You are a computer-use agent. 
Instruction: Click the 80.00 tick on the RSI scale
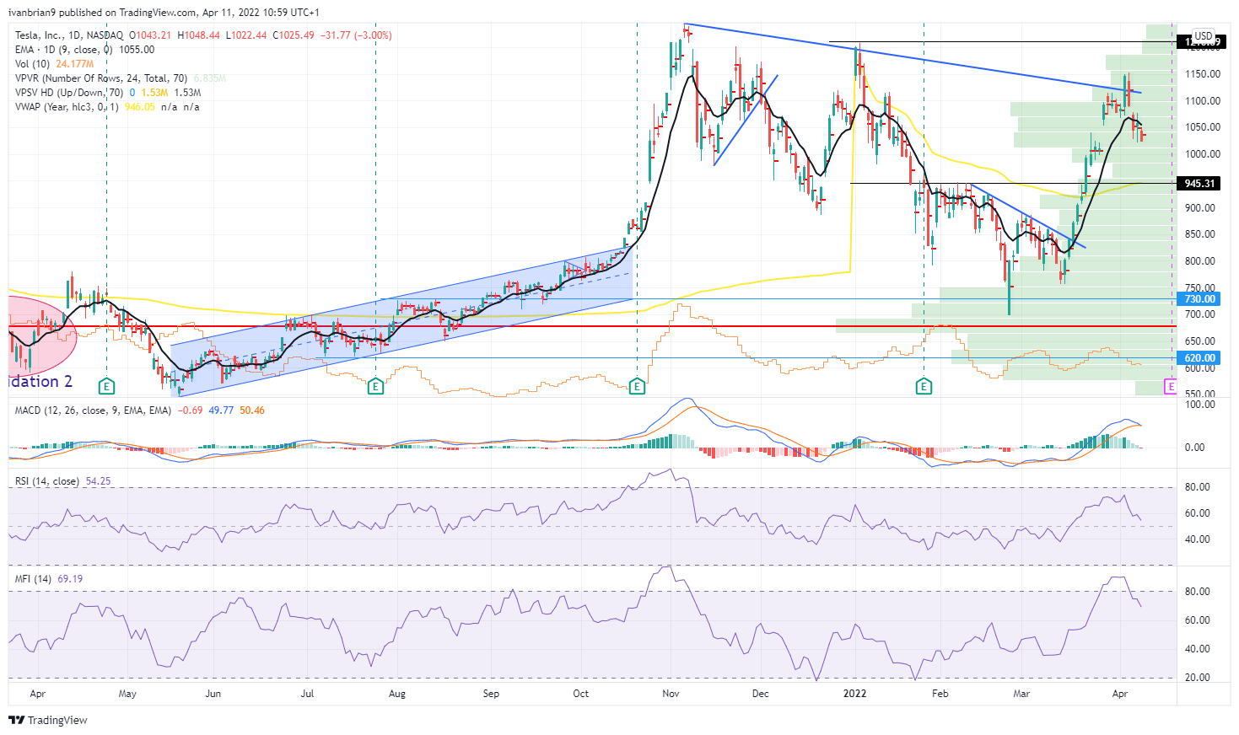click(1198, 487)
